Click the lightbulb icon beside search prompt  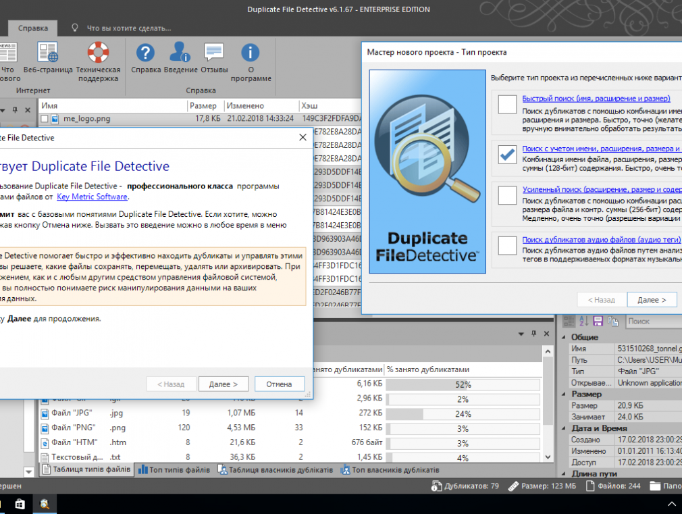[75, 28]
